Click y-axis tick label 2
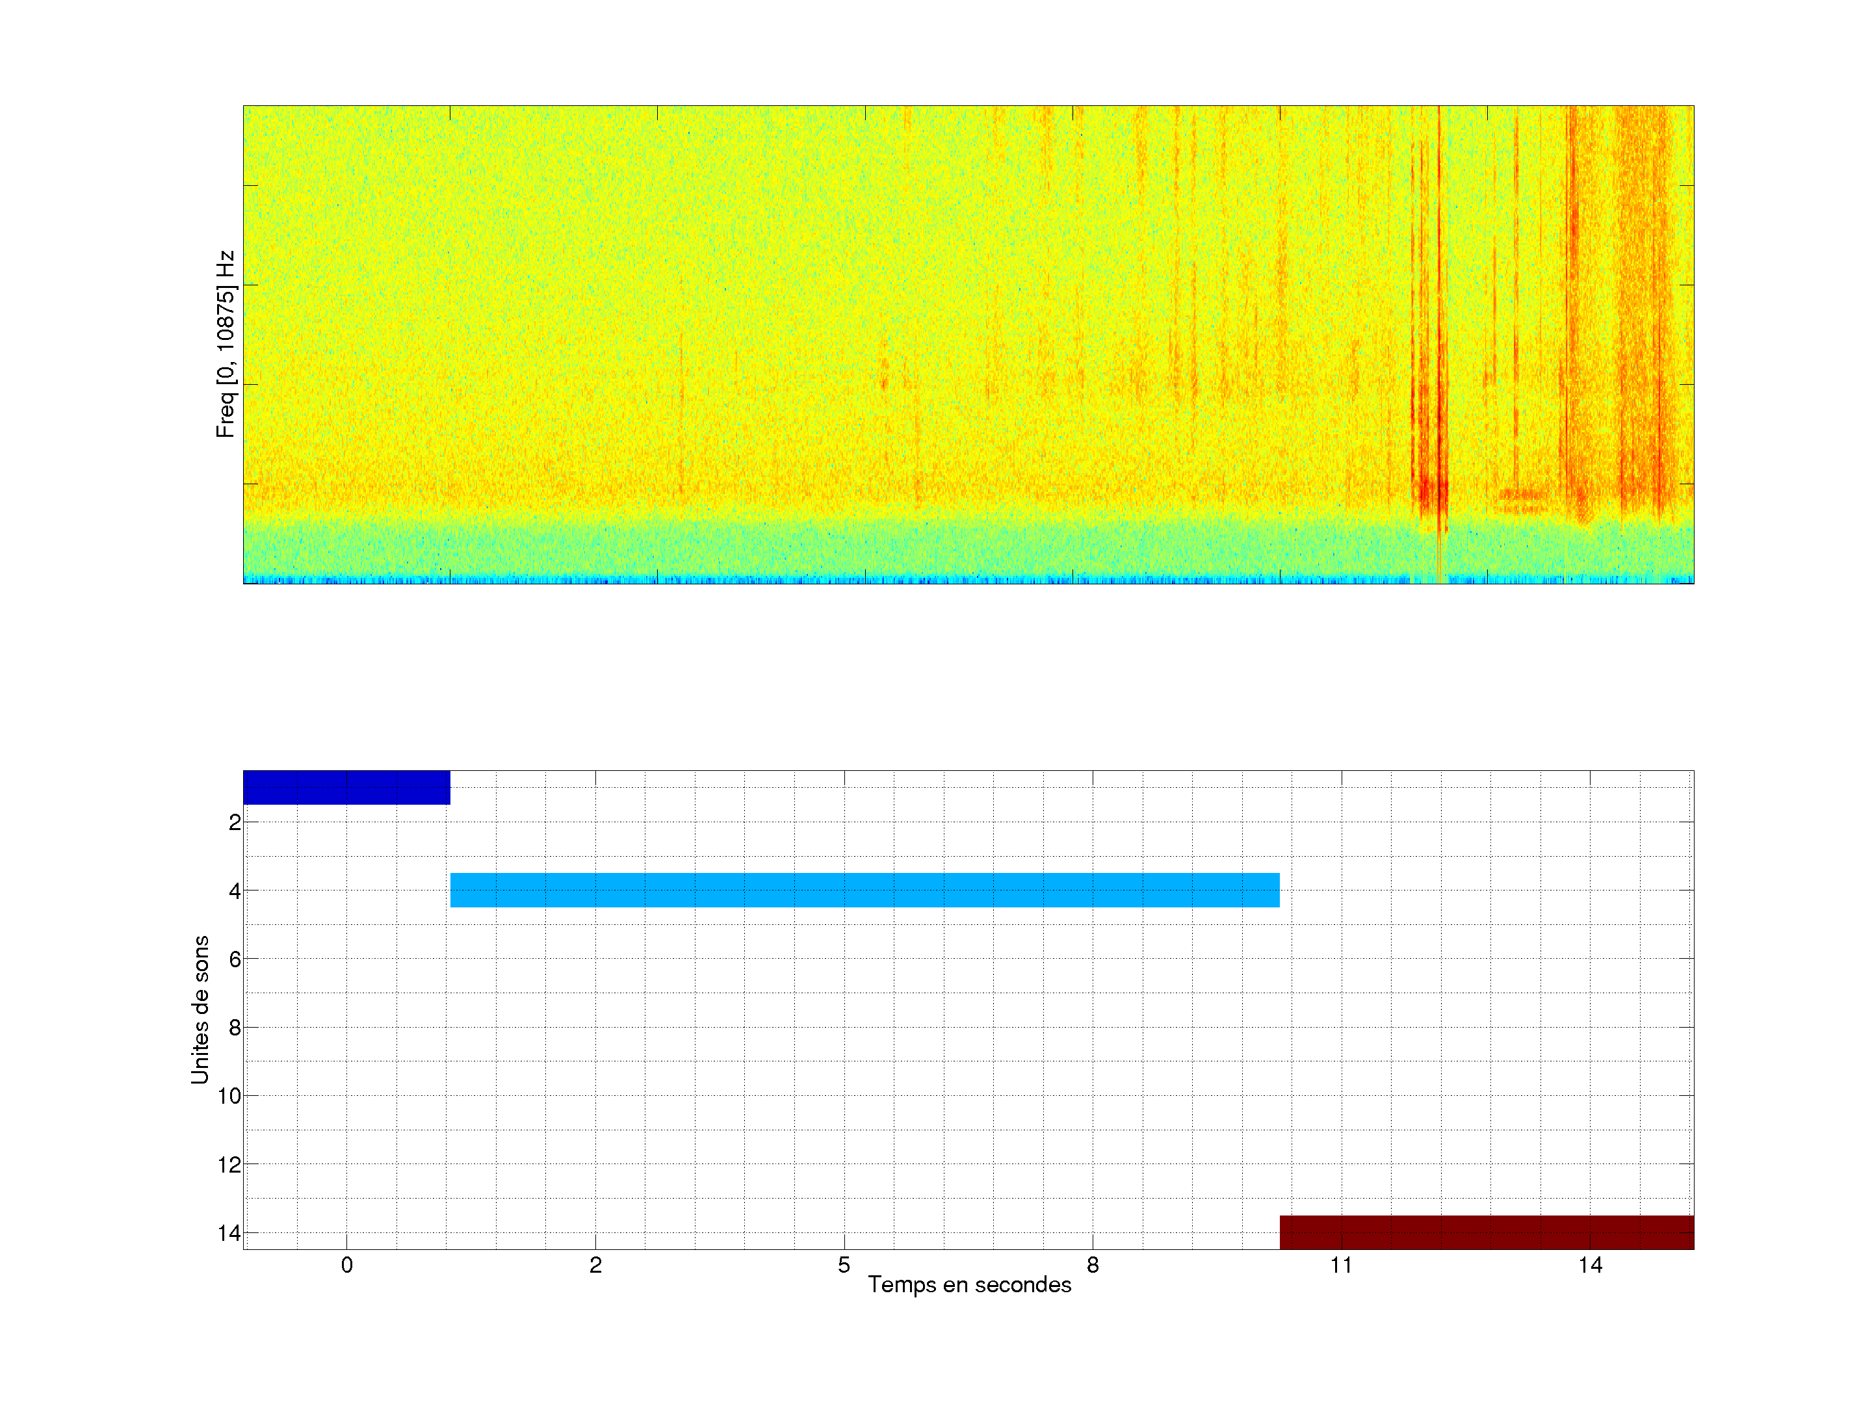This screenshot has width=1872, height=1404. point(235,823)
